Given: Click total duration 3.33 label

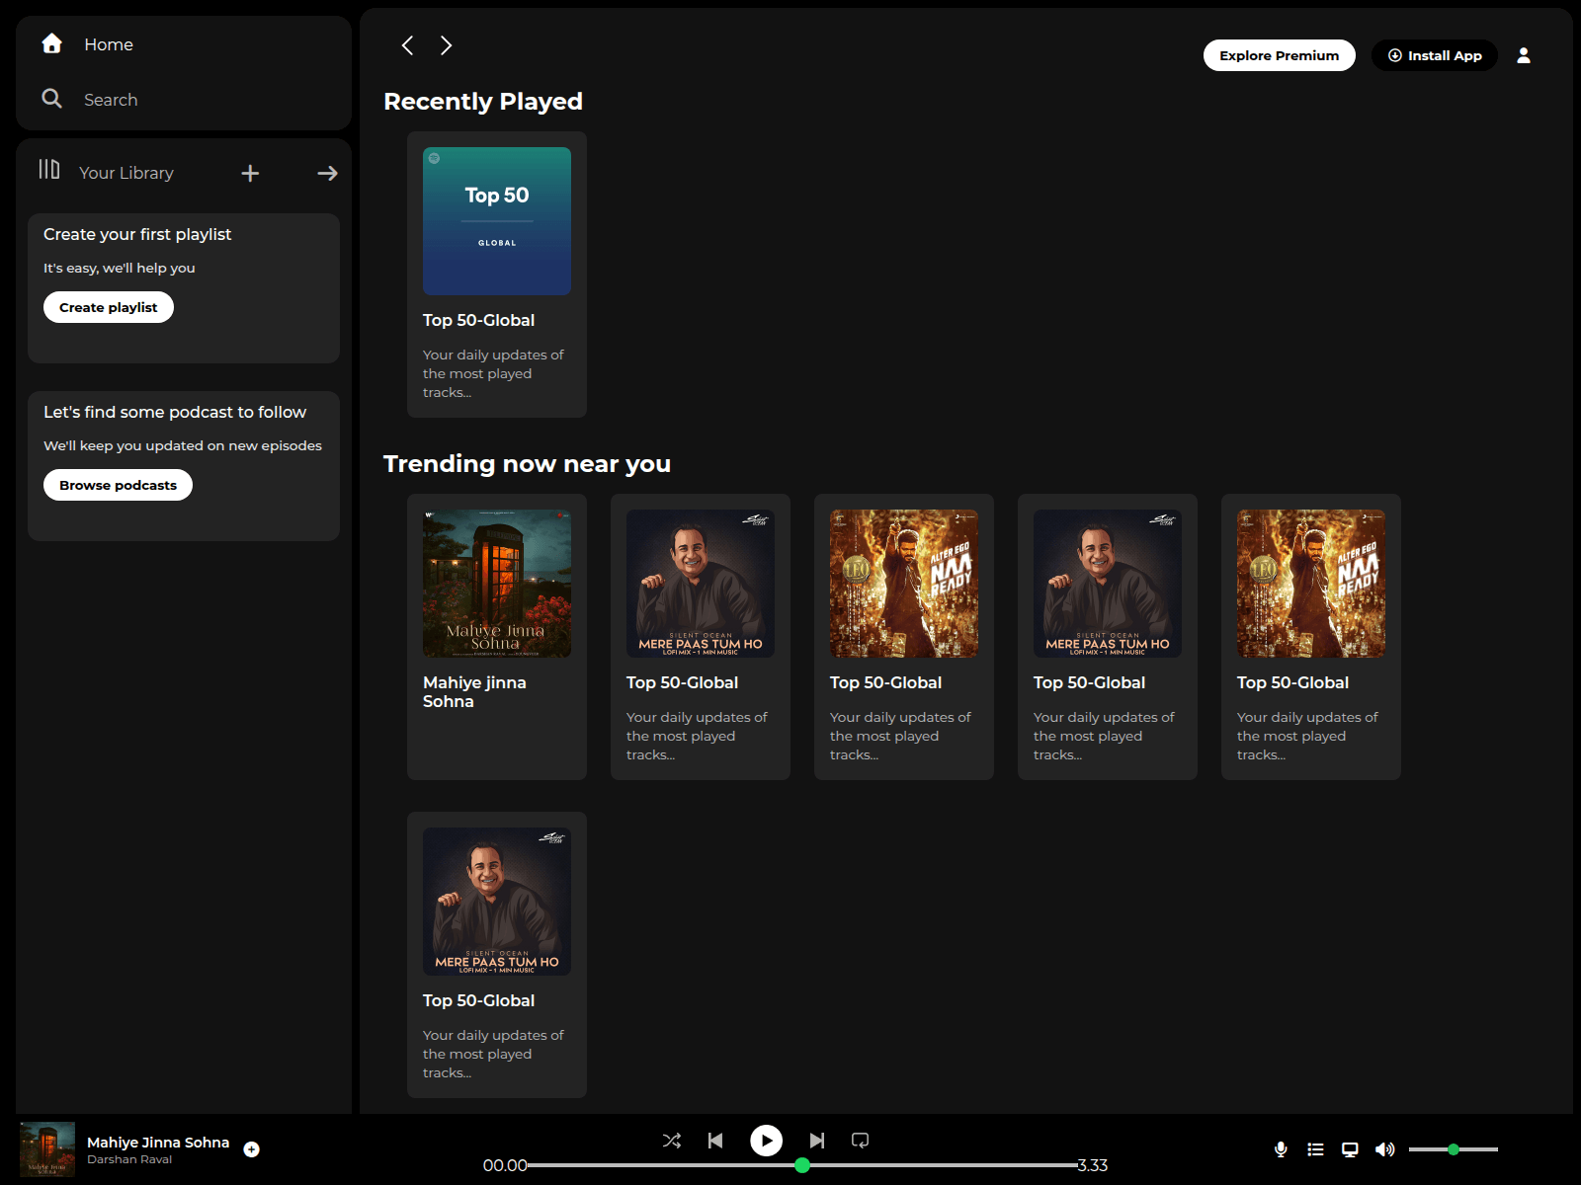Looking at the screenshot, I should 1092,1165.
